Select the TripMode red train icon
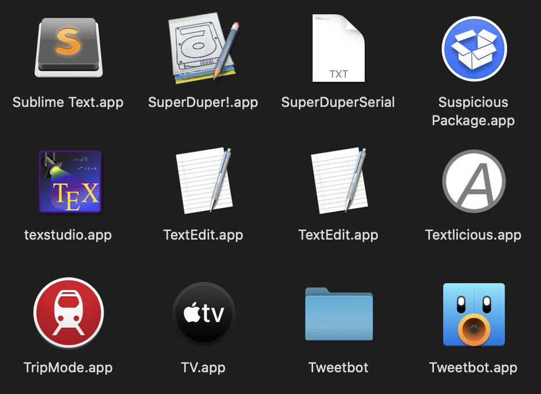The height and width of the screenshot is (394, 541). coord(68,313)
